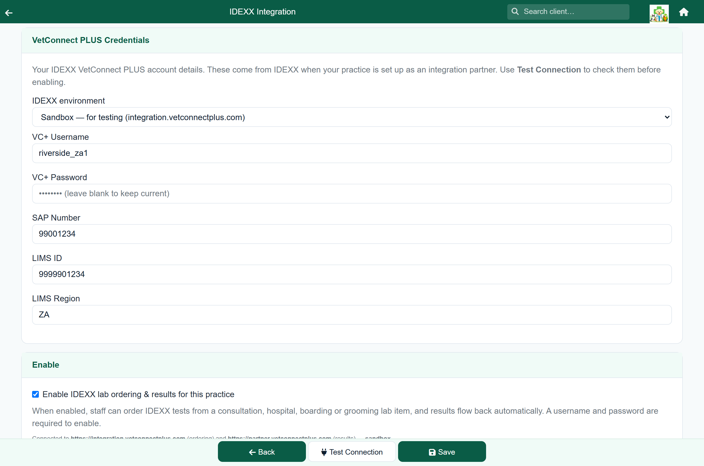Click the Enable section heading
The height and width of the screenshot is (466, 704).
coord(46,365)
